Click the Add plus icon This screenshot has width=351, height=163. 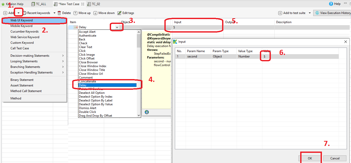[5, 13]
